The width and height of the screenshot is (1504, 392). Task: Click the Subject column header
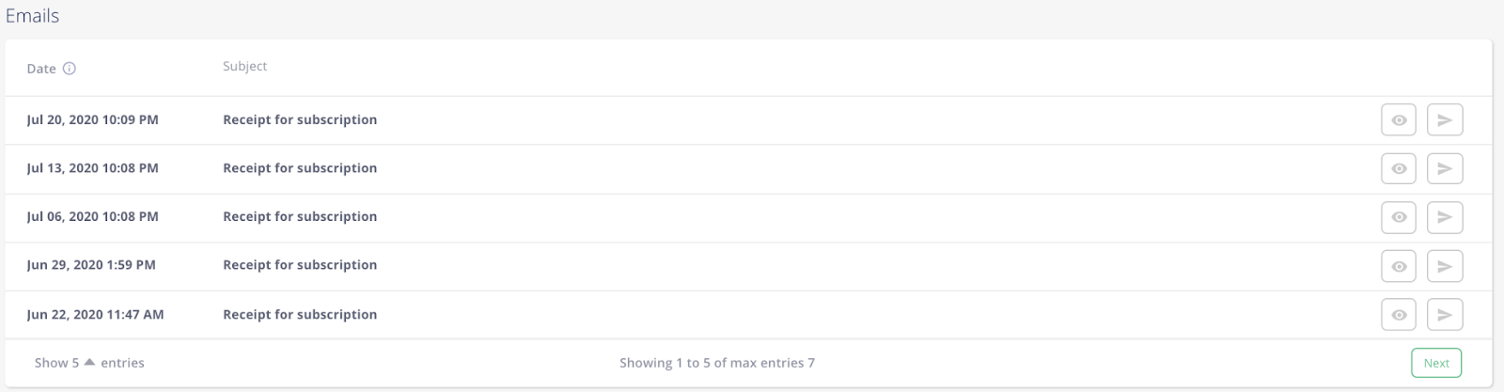tap(244, 66)
